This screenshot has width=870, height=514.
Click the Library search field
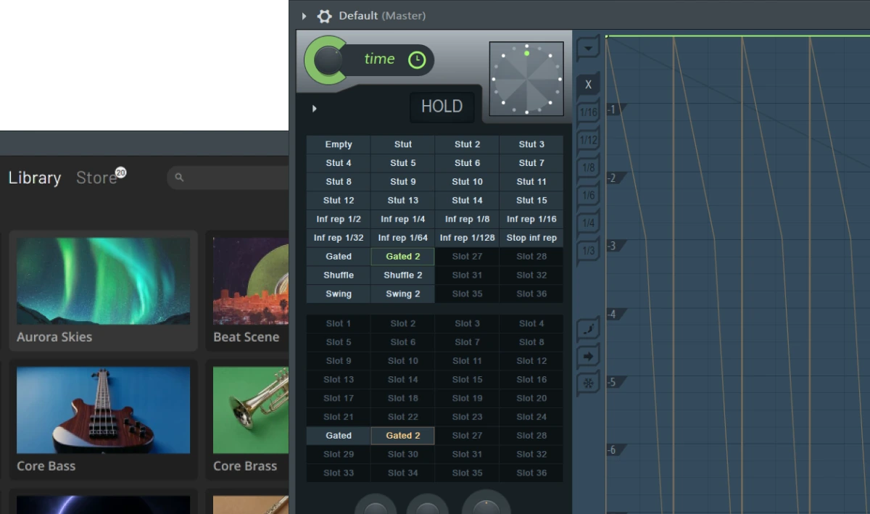pyautogui.click(x=228, y=178)
